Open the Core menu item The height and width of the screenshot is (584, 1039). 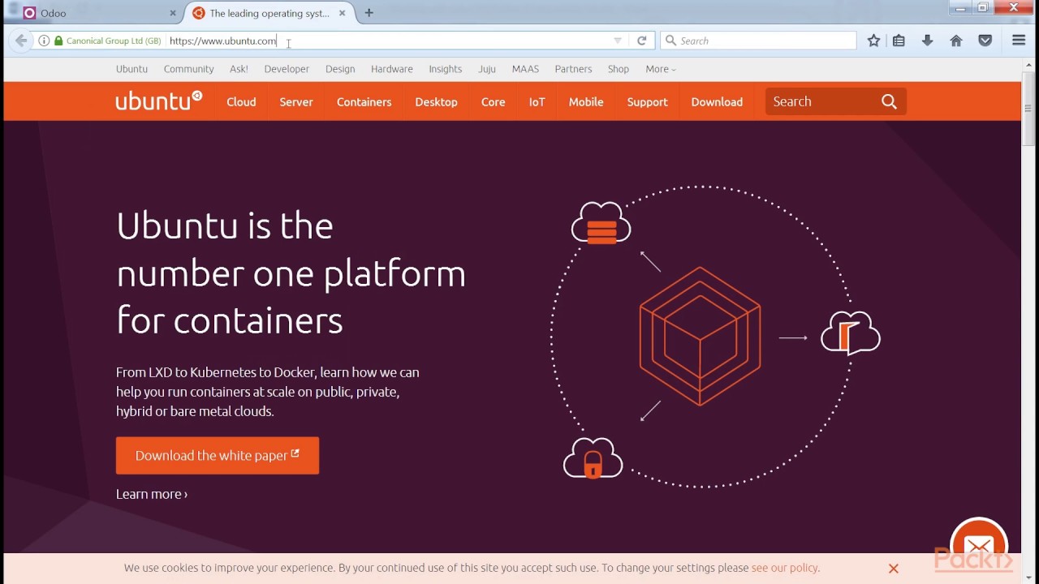point(493,101)
